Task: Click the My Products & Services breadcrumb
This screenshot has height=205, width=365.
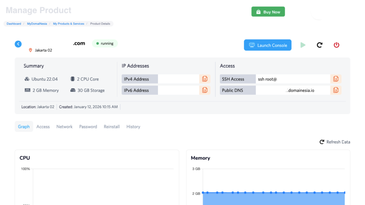Action: pyautogui.click(x=68, y=23)
